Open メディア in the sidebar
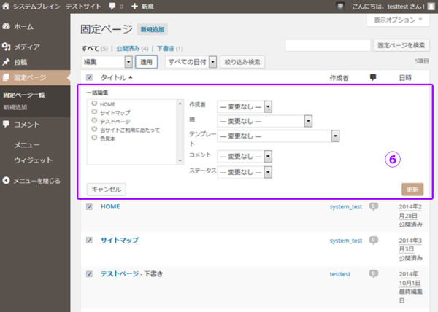438x312 pixels. 27,47
